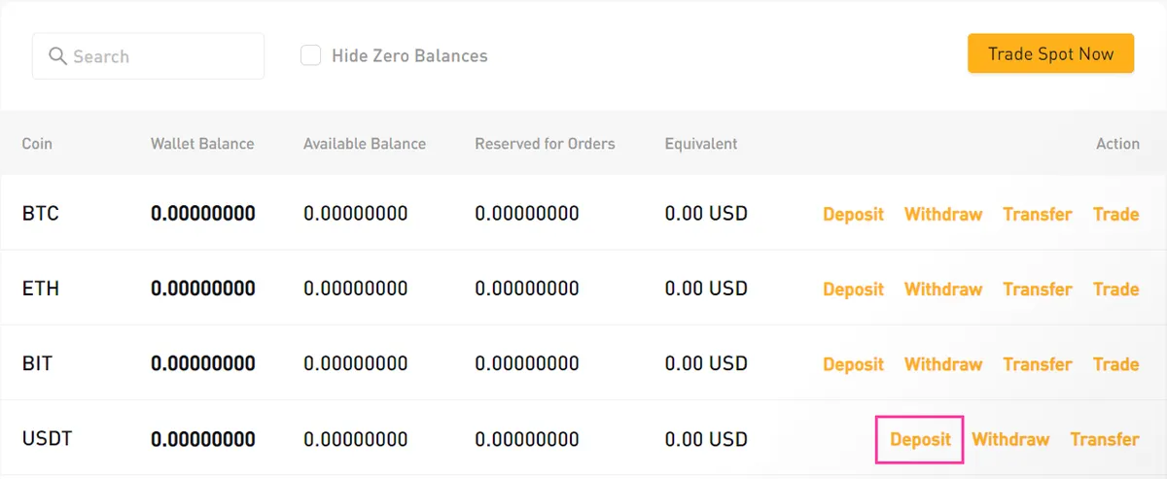
Task: Select Withdraw in the USDT row
Action: click(1010, 439)
